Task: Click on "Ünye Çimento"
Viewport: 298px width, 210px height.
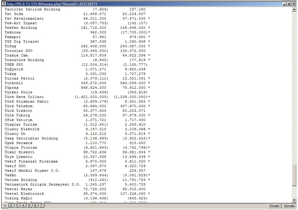Action: [18, 157]
